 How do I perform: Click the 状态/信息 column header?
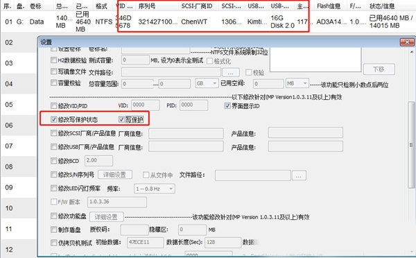pyautogui.click(x=382, y=6)
